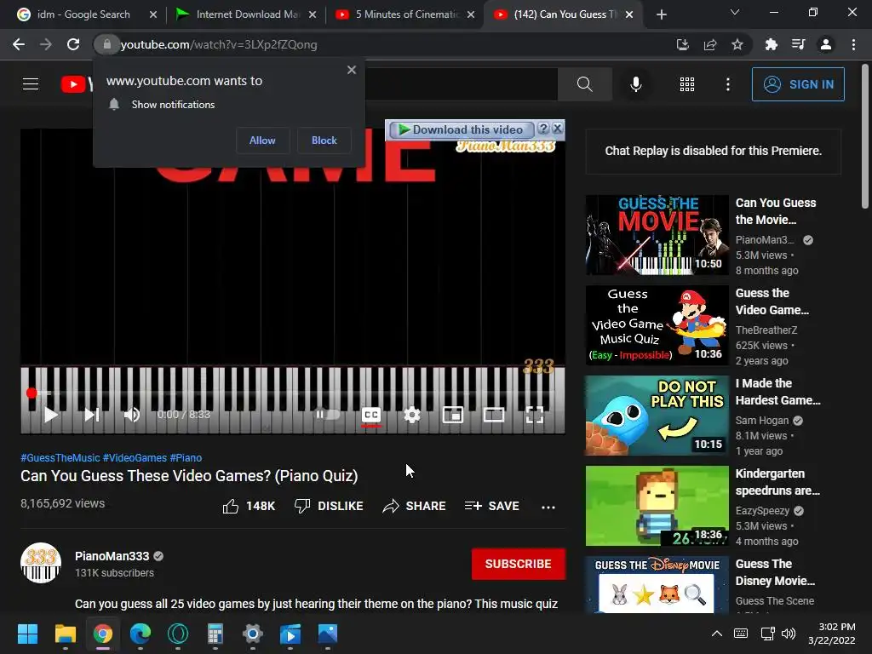Open File Explorer from taskbar
The width and height of the screenshot is (872, 654).
coord(65,634)
